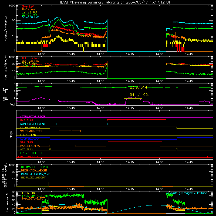
Task: Click the red bad-packet marker near 14:55 on BAD_PACKETS line
Action: tap(207, 157)
